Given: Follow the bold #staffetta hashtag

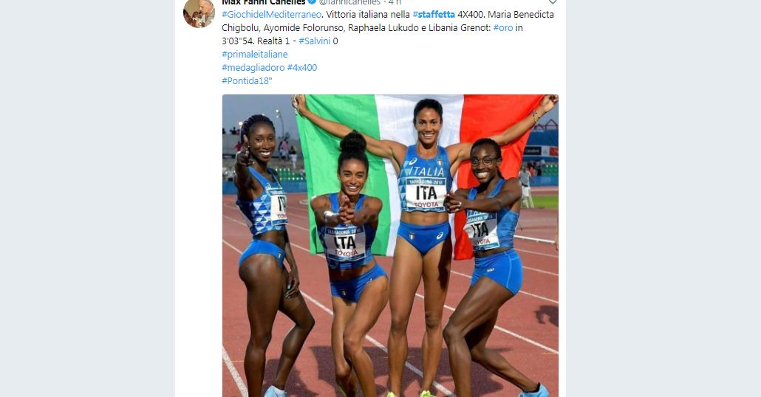Looking at the screenshot, I should tap(434, 15).
